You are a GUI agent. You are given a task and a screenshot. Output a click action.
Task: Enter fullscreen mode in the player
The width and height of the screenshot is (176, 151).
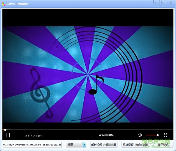(165, 135)
